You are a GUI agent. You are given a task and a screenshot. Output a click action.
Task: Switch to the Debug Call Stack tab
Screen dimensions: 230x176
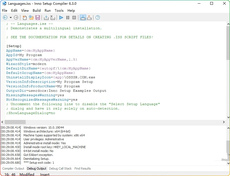point(60,168)
